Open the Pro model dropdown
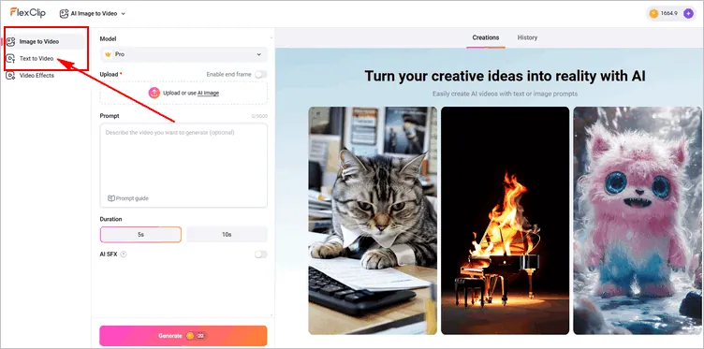The height and width of the screenshot is (349, 704). click(183, 54)
